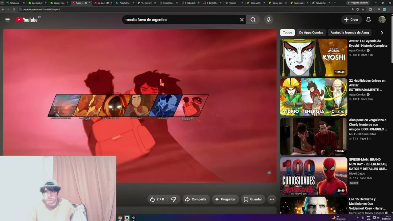Visit the MC FUTUREACCIONA channel
Viewport: 393px width, 221px height.
click(x=362, y=134)
